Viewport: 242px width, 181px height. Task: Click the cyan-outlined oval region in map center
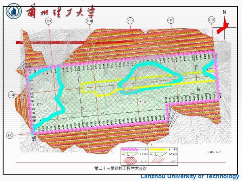tap(151, 74)
